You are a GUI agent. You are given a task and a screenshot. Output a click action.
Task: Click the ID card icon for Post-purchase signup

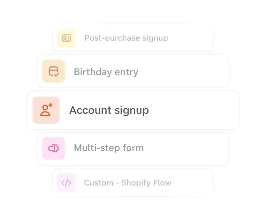coord(66,38)
